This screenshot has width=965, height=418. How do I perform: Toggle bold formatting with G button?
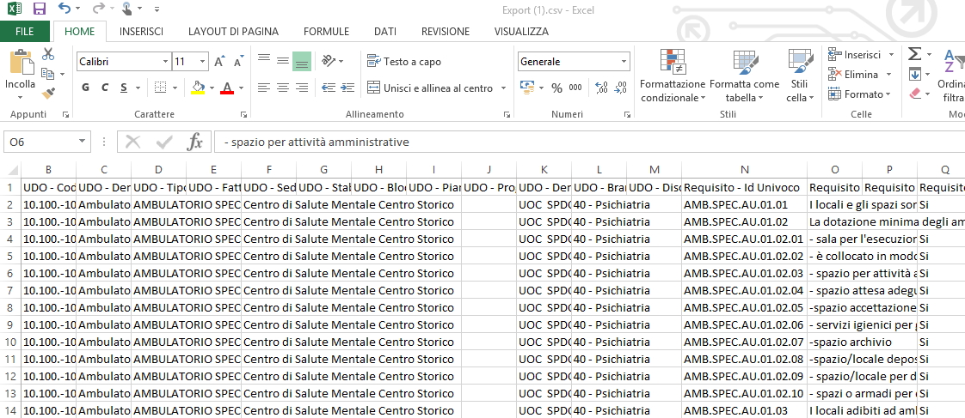click(x=85, y=88)
